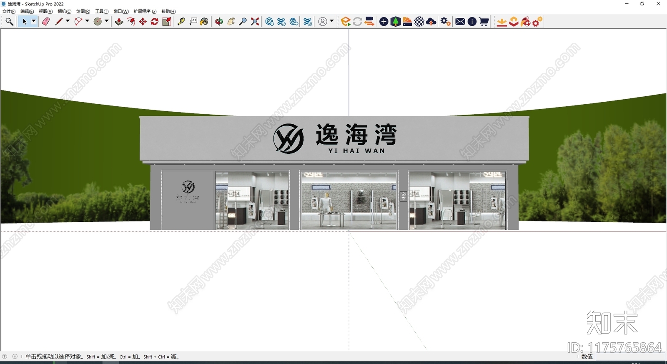Open the 扩展程序 (x) menu
This screenshot has height=364, width=667.
point(145,11)
